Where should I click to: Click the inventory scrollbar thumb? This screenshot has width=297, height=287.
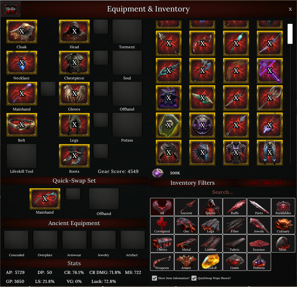tap(290, 34)
